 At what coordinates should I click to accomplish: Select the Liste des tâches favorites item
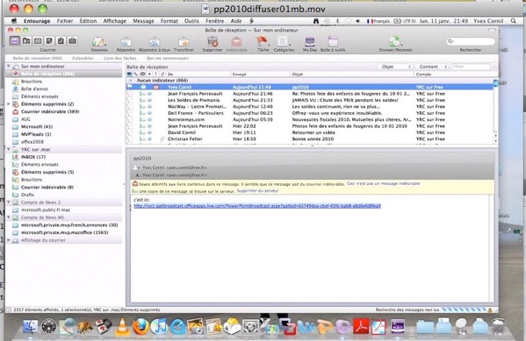(x=119, y=58)
